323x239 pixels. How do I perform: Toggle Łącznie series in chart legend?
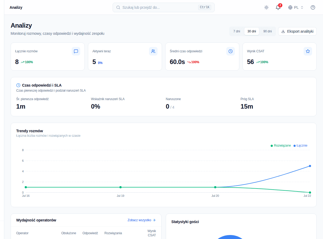pos(300,146)
